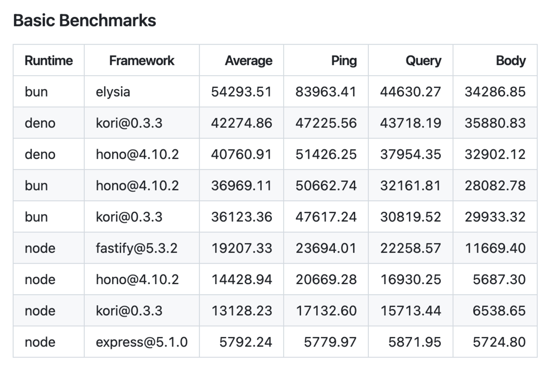Click the Body value 5687.30
Viewport: 547px width, 367px height.
500,279
